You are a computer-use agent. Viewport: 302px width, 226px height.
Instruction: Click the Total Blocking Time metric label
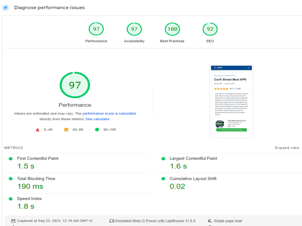pyautogui.click(x=36, y=178)
